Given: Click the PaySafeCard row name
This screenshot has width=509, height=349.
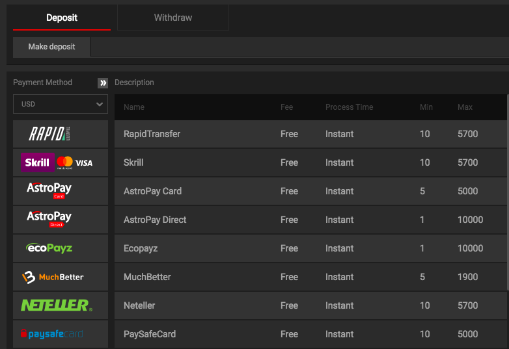Looking at the screenshot, I should point(150,334).
